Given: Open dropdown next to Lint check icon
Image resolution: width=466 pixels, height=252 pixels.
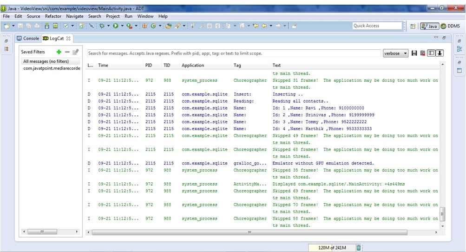Looking at the screenshot, I should (x=72, y=26).
